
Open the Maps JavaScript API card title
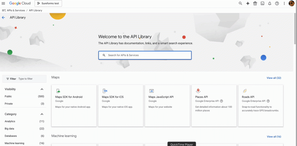pyautogui.click(x=161, y=97)
